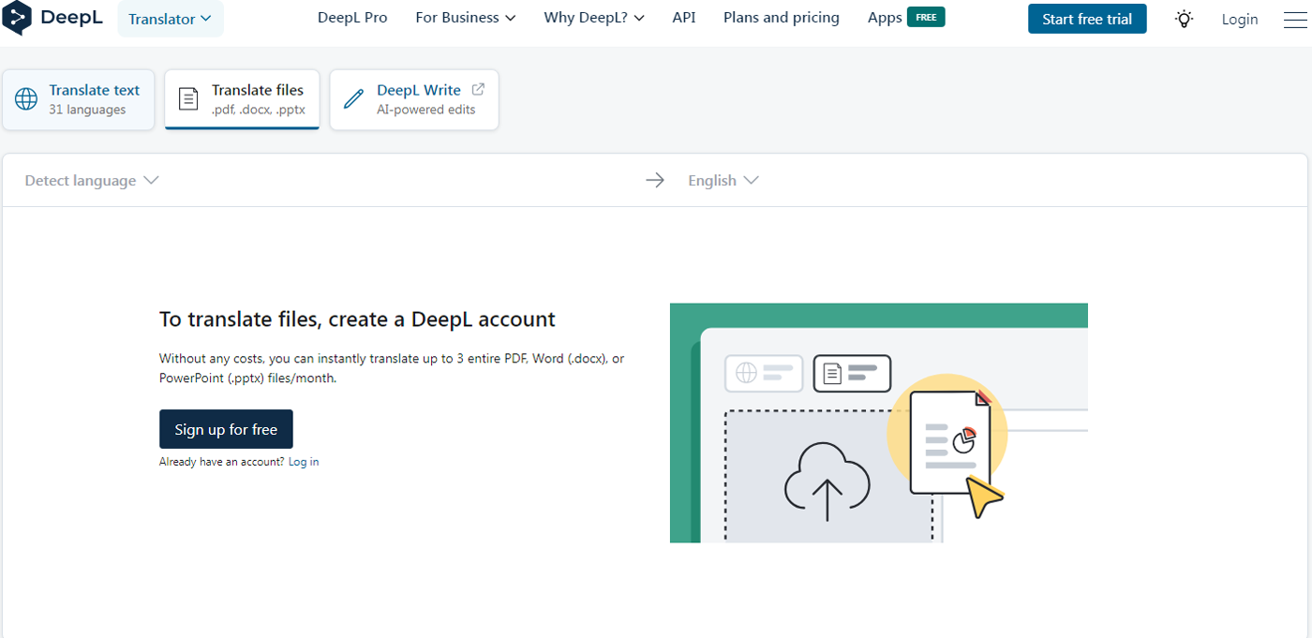Open the DeepL Write tab
The width and height of the screenshot is (1312, 638).
[414, 99]
